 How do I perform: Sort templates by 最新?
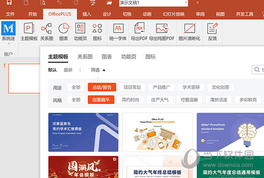tap(68, 70)
